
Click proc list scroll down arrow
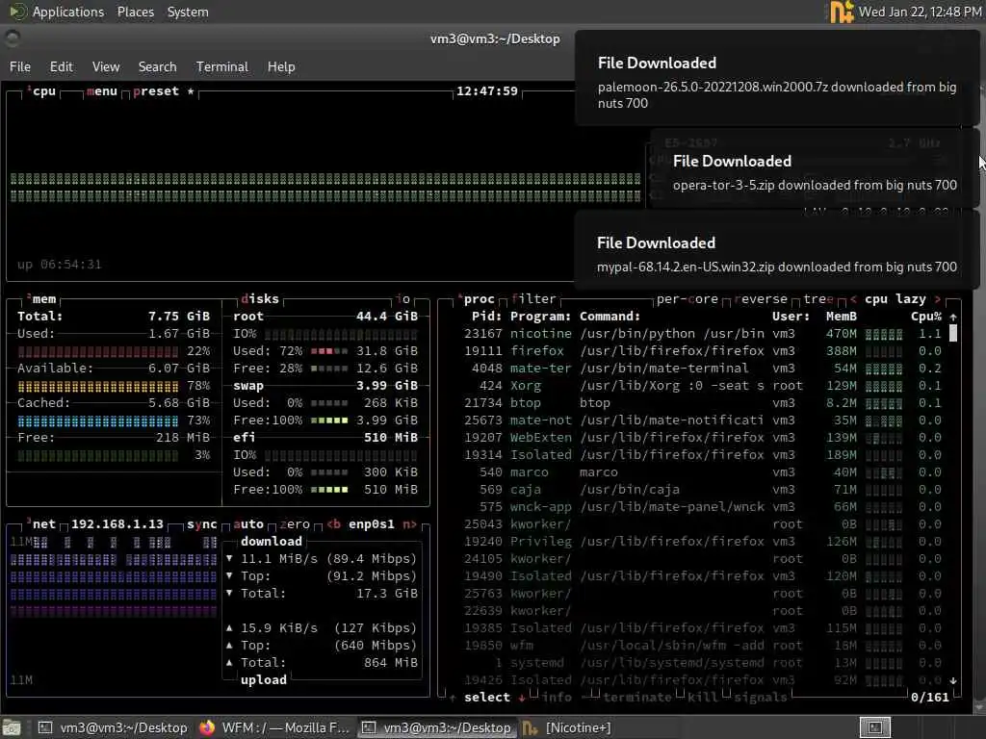[x=953, y=680]
